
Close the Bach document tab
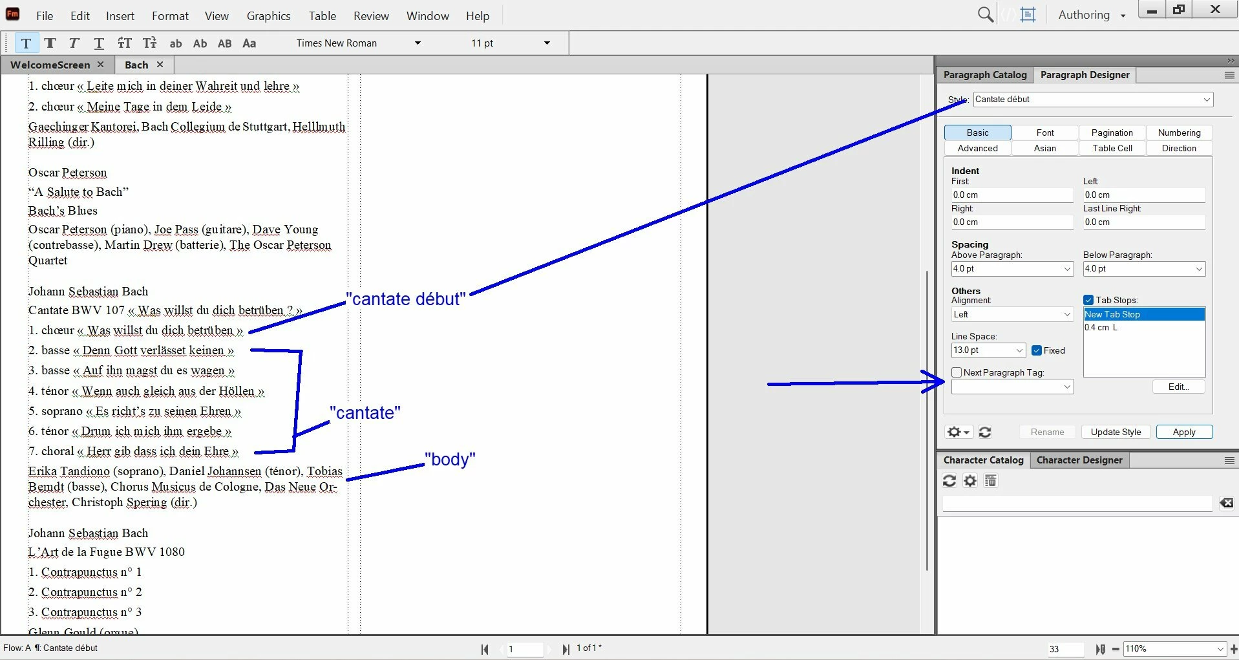coord(160,65)
